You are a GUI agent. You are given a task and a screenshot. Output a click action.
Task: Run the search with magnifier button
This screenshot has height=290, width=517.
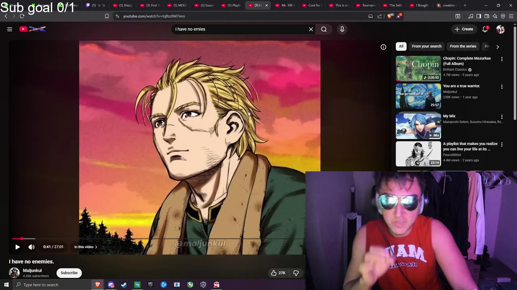tap(324, 29)
